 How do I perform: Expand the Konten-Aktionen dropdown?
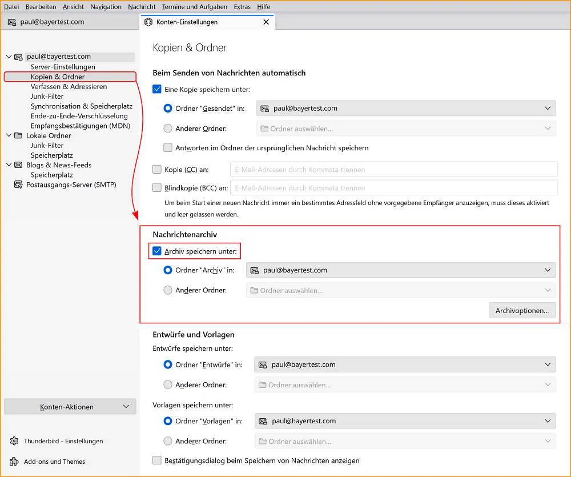click(x=70, y=406)
